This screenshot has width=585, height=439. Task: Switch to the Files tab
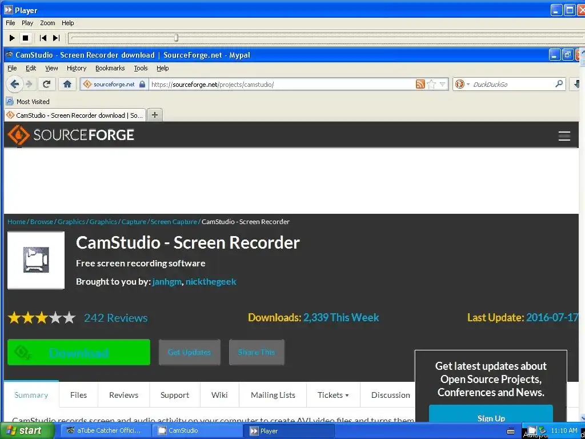[x=78, y=395]
